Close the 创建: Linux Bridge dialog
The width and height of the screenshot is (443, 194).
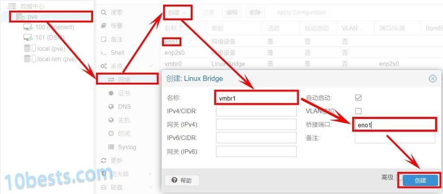433,79
